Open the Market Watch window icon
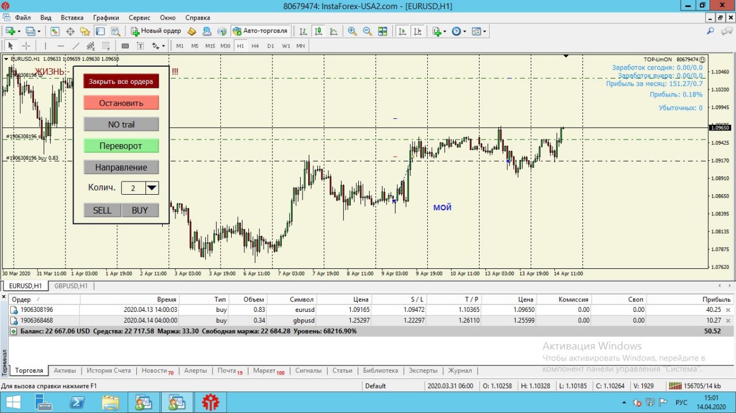This screenshot has height=413, width=736. coord(55,31)
